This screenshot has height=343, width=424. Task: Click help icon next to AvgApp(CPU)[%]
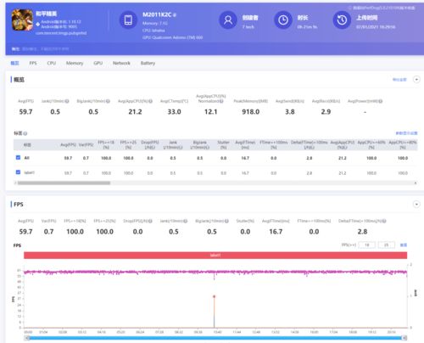click(x=150, y=101)
